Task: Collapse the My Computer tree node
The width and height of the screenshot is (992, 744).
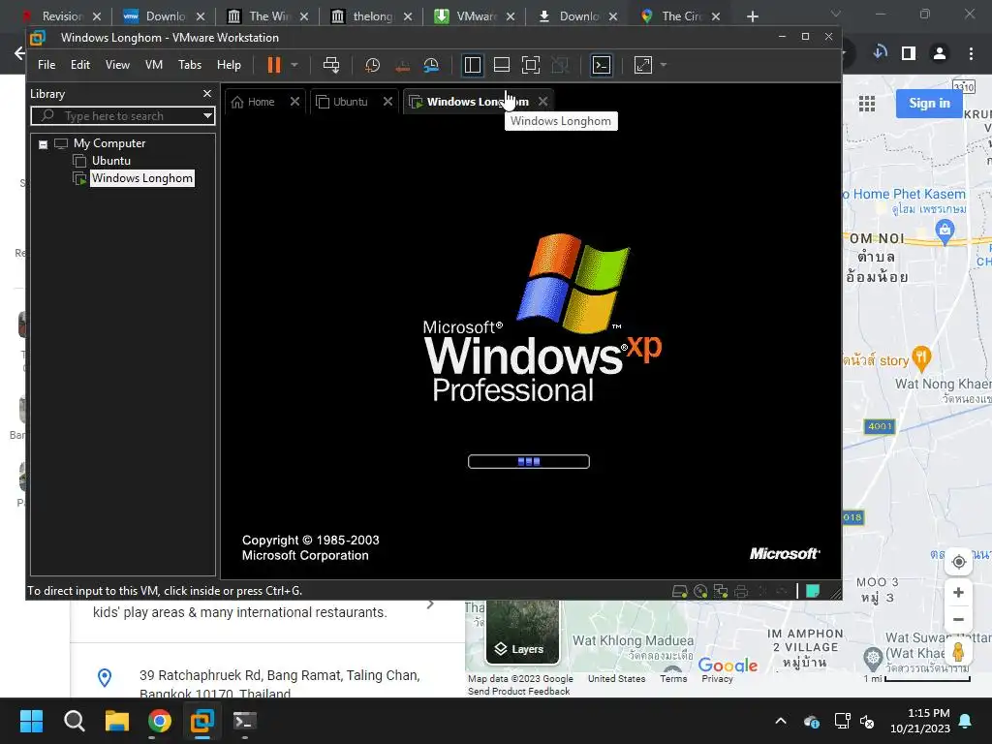Action: (x=43, y=144)
